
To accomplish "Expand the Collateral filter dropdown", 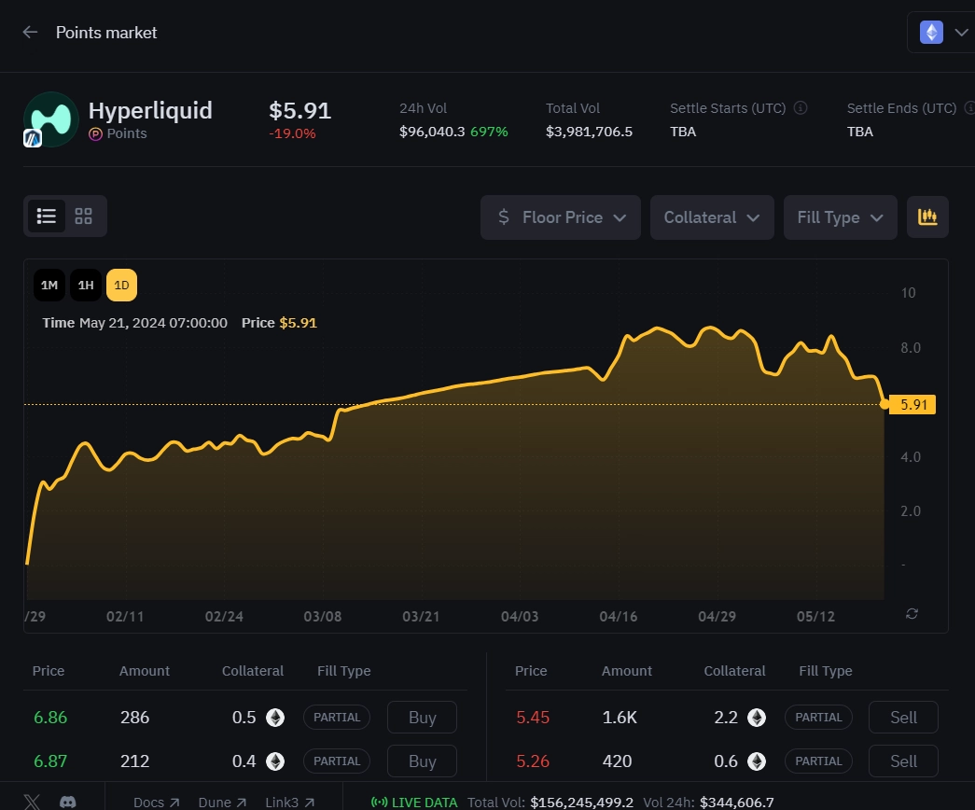I will click(x=712, y=216).
